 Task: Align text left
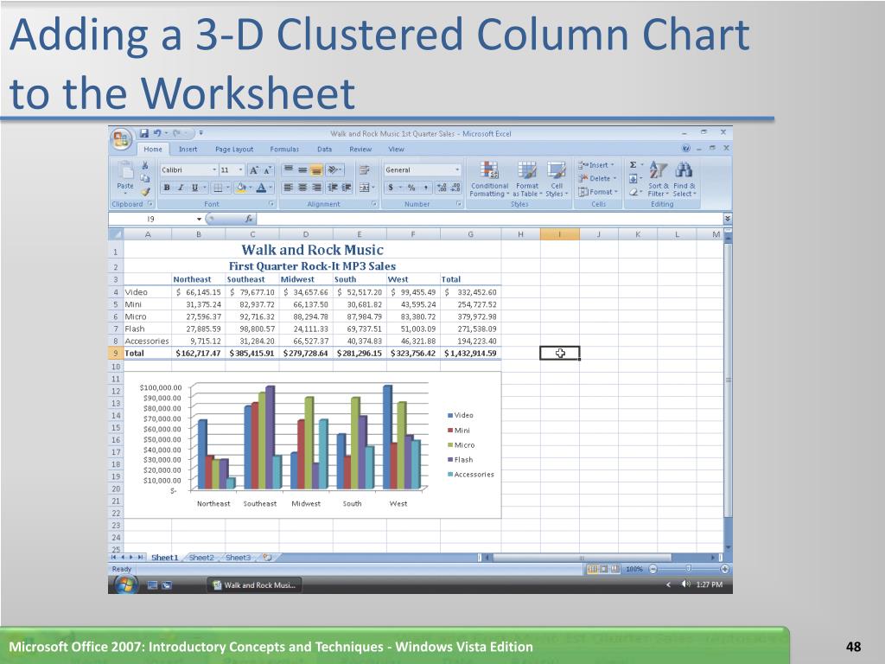coord(289,188)
